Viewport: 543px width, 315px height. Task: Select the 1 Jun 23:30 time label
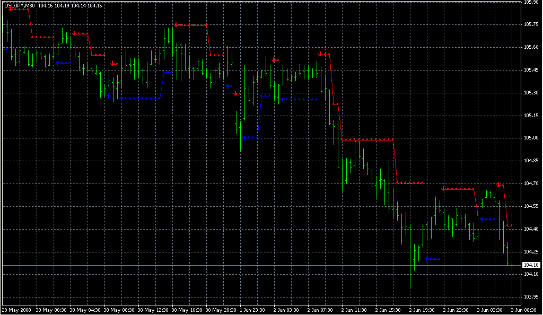pyautogui.click(x=251, y=310)
